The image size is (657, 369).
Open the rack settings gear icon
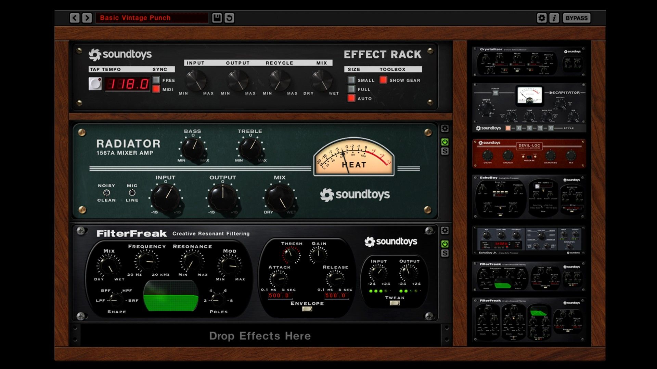click(x=541, y=18)
